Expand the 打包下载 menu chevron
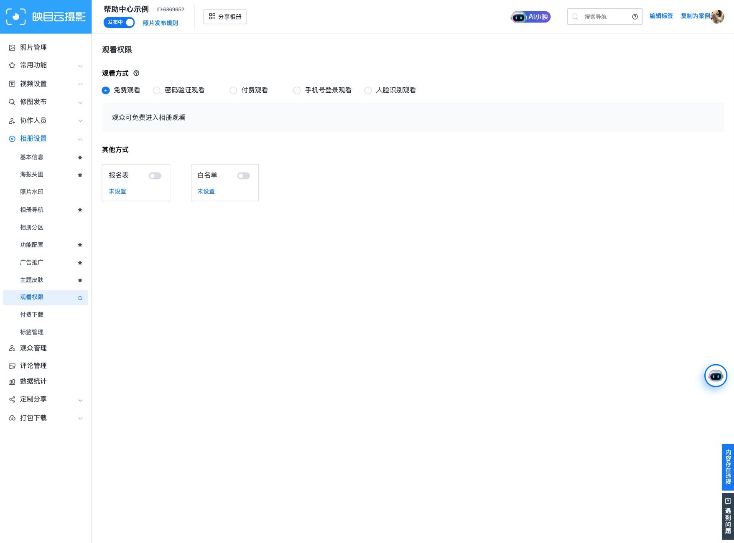Viewport: 734px width, 543px height. point(81,419)
